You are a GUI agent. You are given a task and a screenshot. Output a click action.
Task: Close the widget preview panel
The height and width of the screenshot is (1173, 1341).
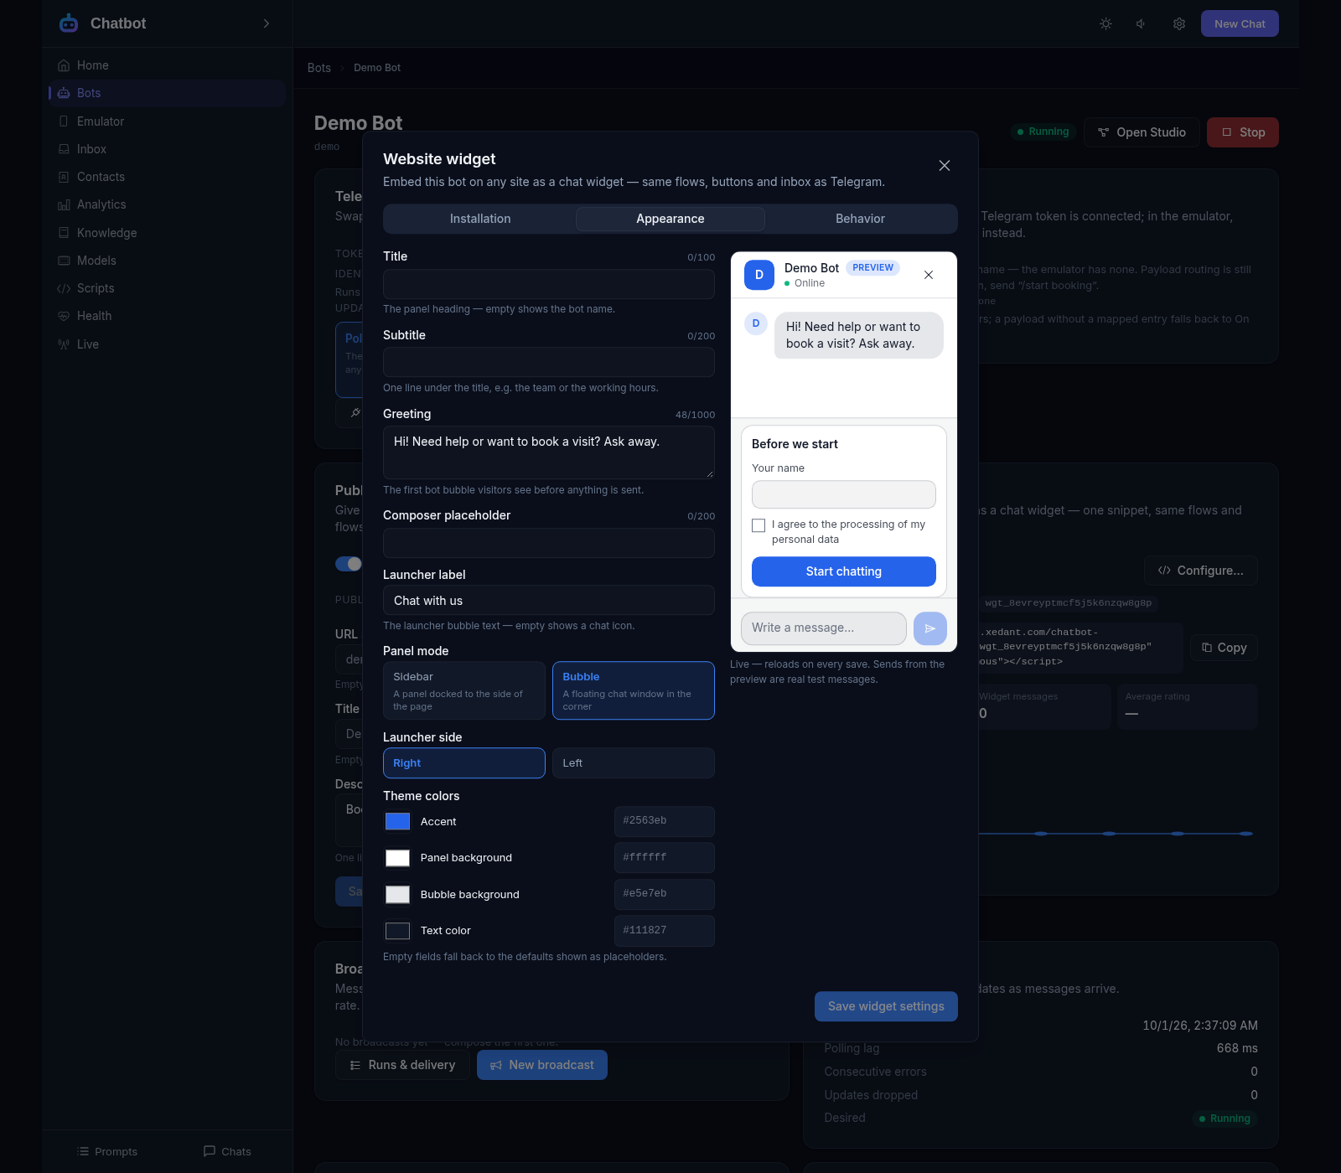[929, 275]
